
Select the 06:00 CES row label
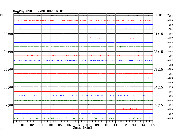coord(8,87)
